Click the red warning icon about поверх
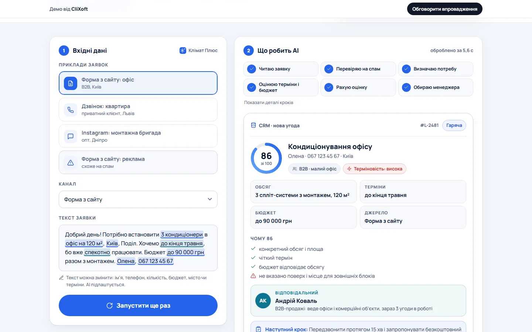 point(253,276)
